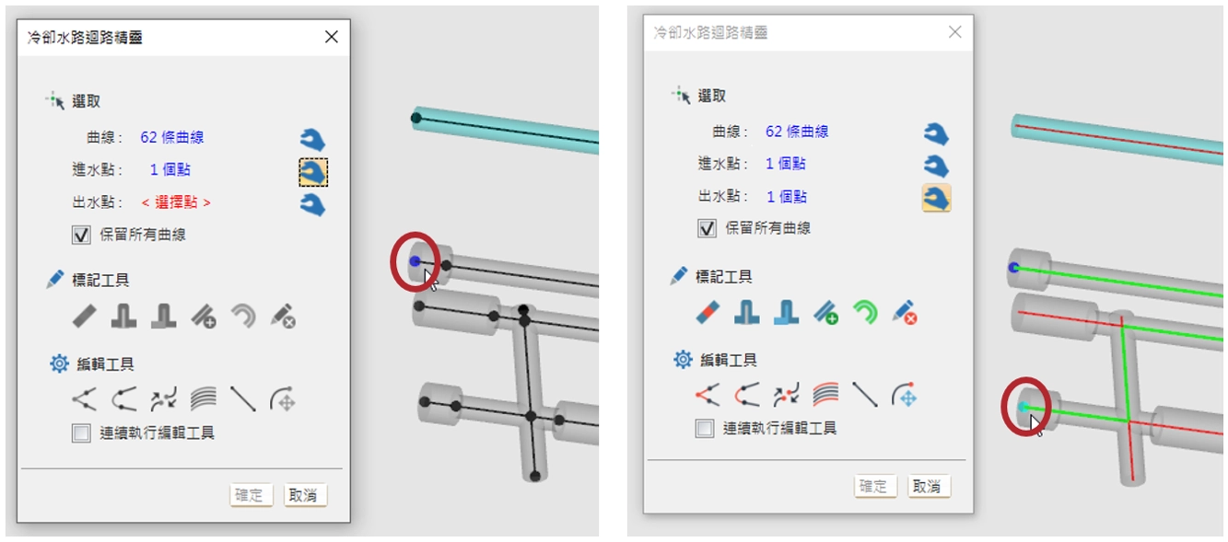The image size is (1228, 542).
Task: Click the red < 選擇點 > outlet link
Action: tap(176, 202)
